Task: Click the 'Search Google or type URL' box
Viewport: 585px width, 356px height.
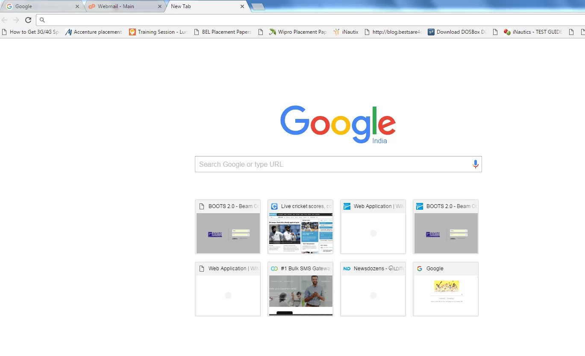Action: pyautogui.click(x=338, y=164)
